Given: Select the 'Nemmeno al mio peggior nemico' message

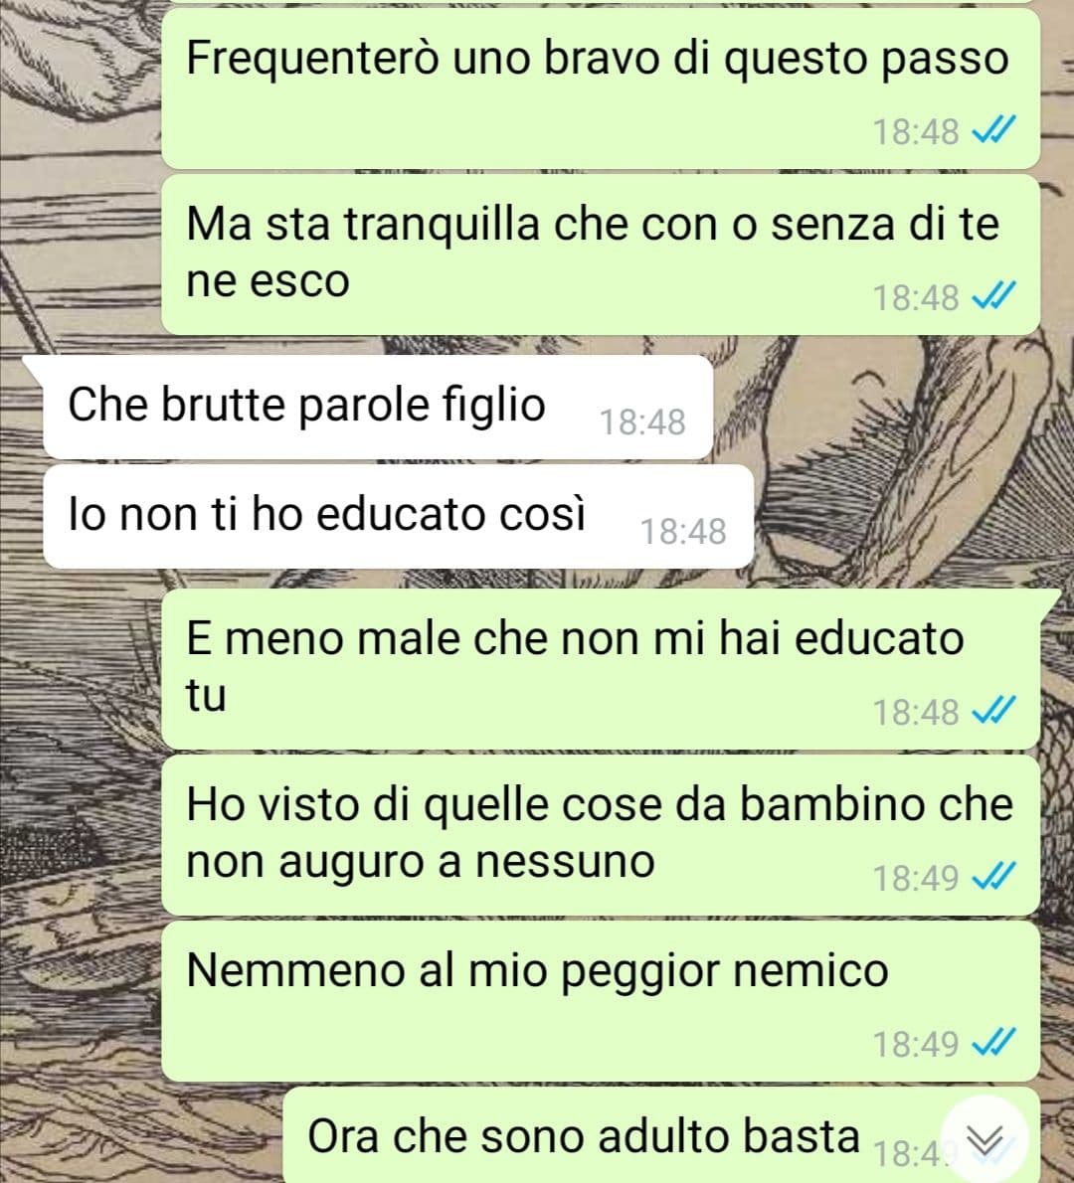Looking at the screenshot, I should [601, 1000].
